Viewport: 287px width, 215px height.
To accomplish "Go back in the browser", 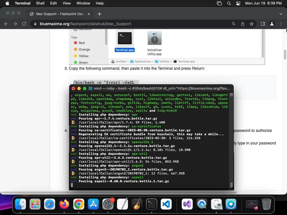I will (x=6, y=24).
